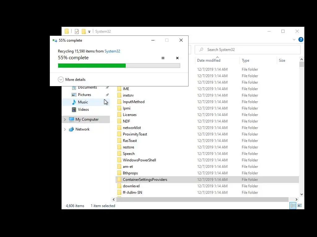Viewport: 317px width, 237px height.
Task: Select the networklist folder
Action: pyautogui.click(x=132, y=127)
